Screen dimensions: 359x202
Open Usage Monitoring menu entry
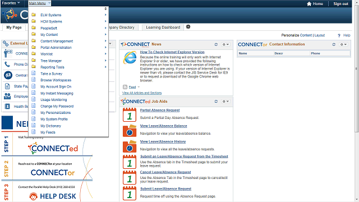tap(54, 100)
